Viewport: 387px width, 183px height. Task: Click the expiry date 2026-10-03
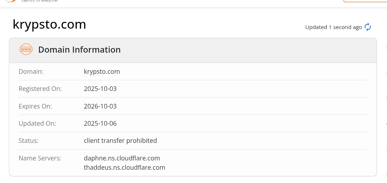point(100,106)
